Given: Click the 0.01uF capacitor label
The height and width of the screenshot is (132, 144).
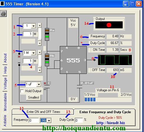Looking at the screenshot, I should pos(87,83).
